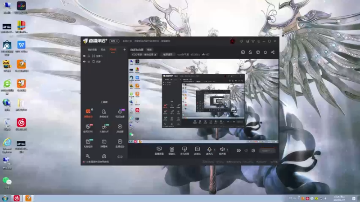
Task: Click the stream preview thumbnail area
Action: click(203, 101)
